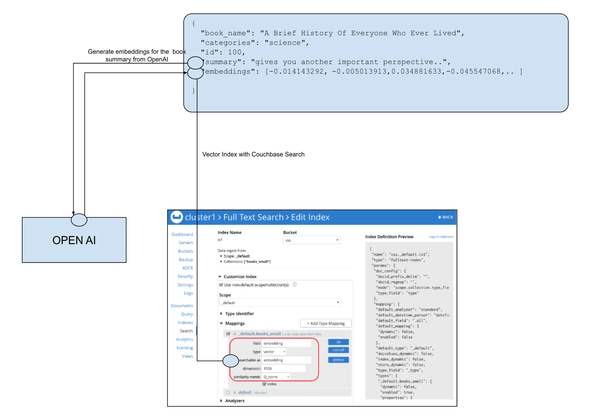Click the Index Name value ix1
Image resolution: width=599 pixels, height=416 pixels.
pyautogui.click(x=220, y=240)
